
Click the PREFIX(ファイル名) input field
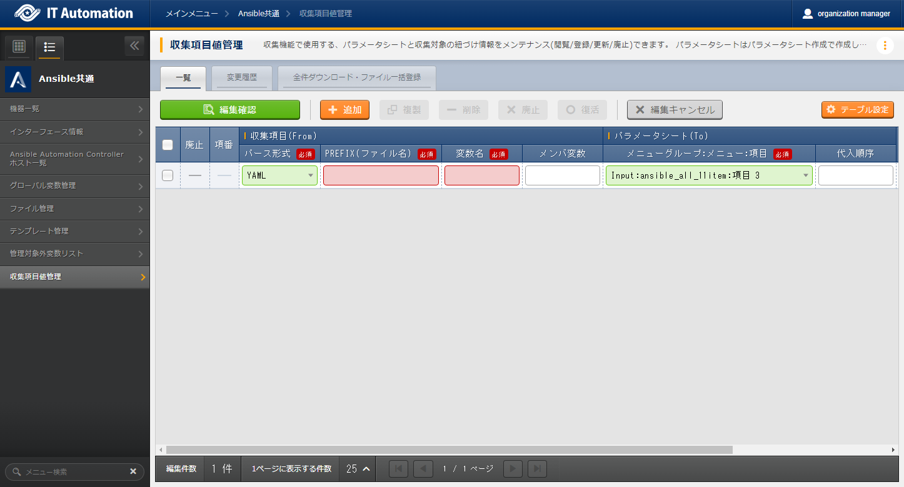tap(381, 175)
